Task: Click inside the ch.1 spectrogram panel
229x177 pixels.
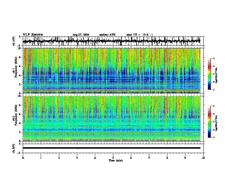Action: (111, 71)
